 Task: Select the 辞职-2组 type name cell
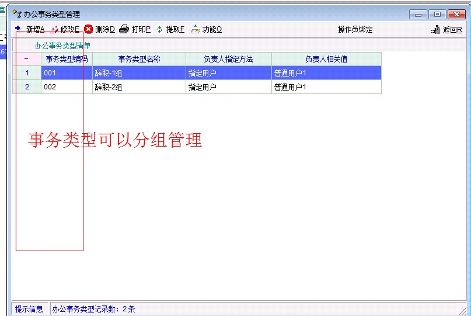(x=139, y=87)
